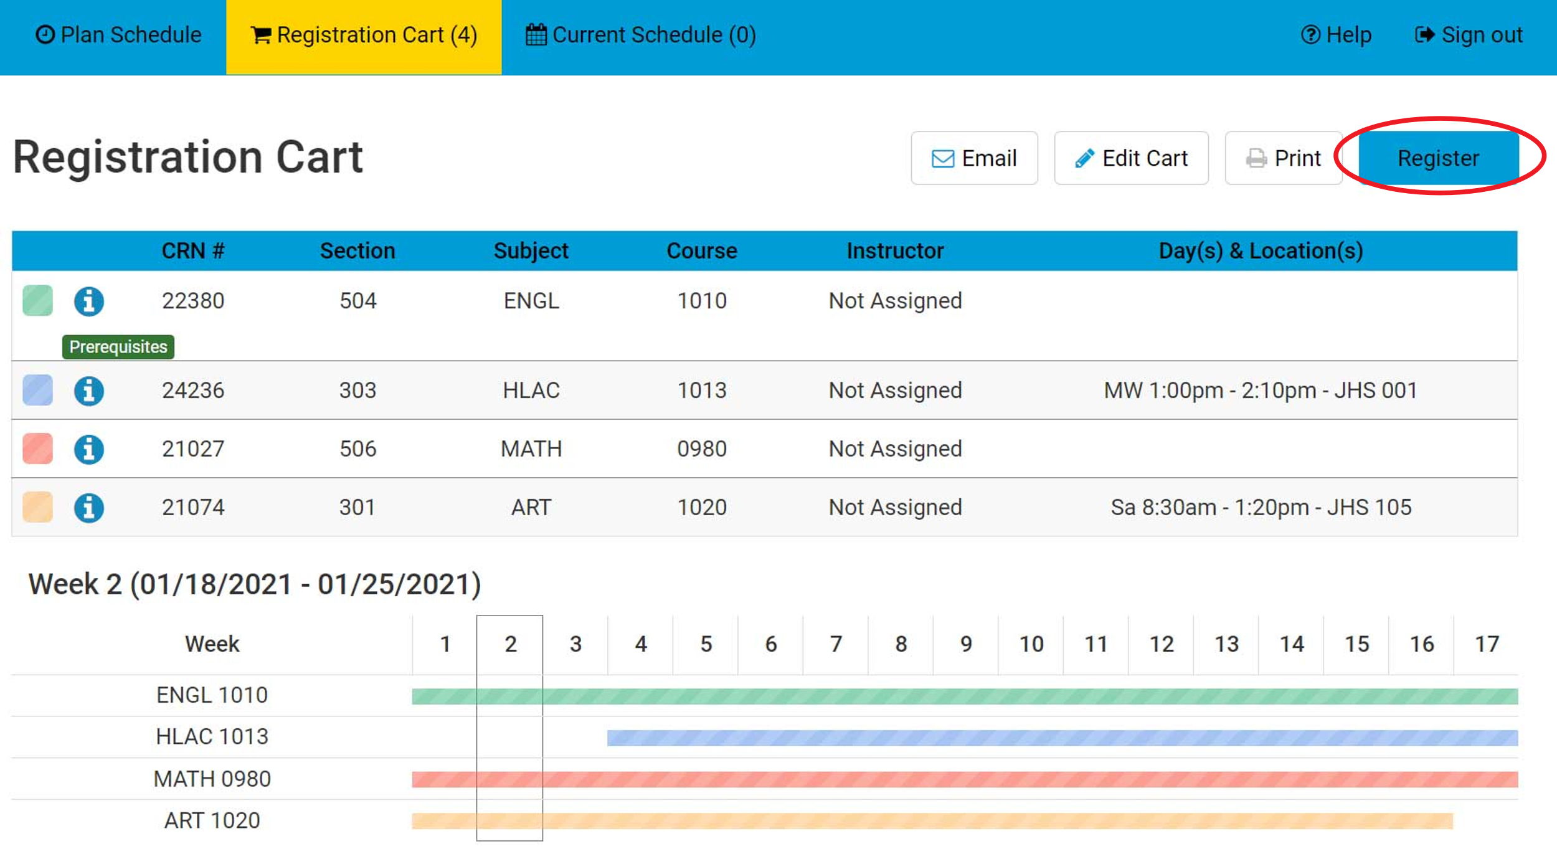The image size is (1557, 864).
Task: Open info icon for HLAC 1013 row
Action: pos(88,391)
